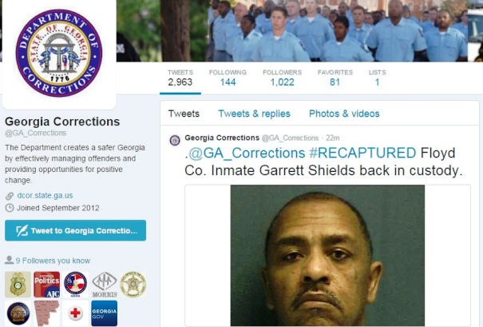Switch to Tweets & replies tab
Screen dimensions: 483x327
tap(255, 114)
